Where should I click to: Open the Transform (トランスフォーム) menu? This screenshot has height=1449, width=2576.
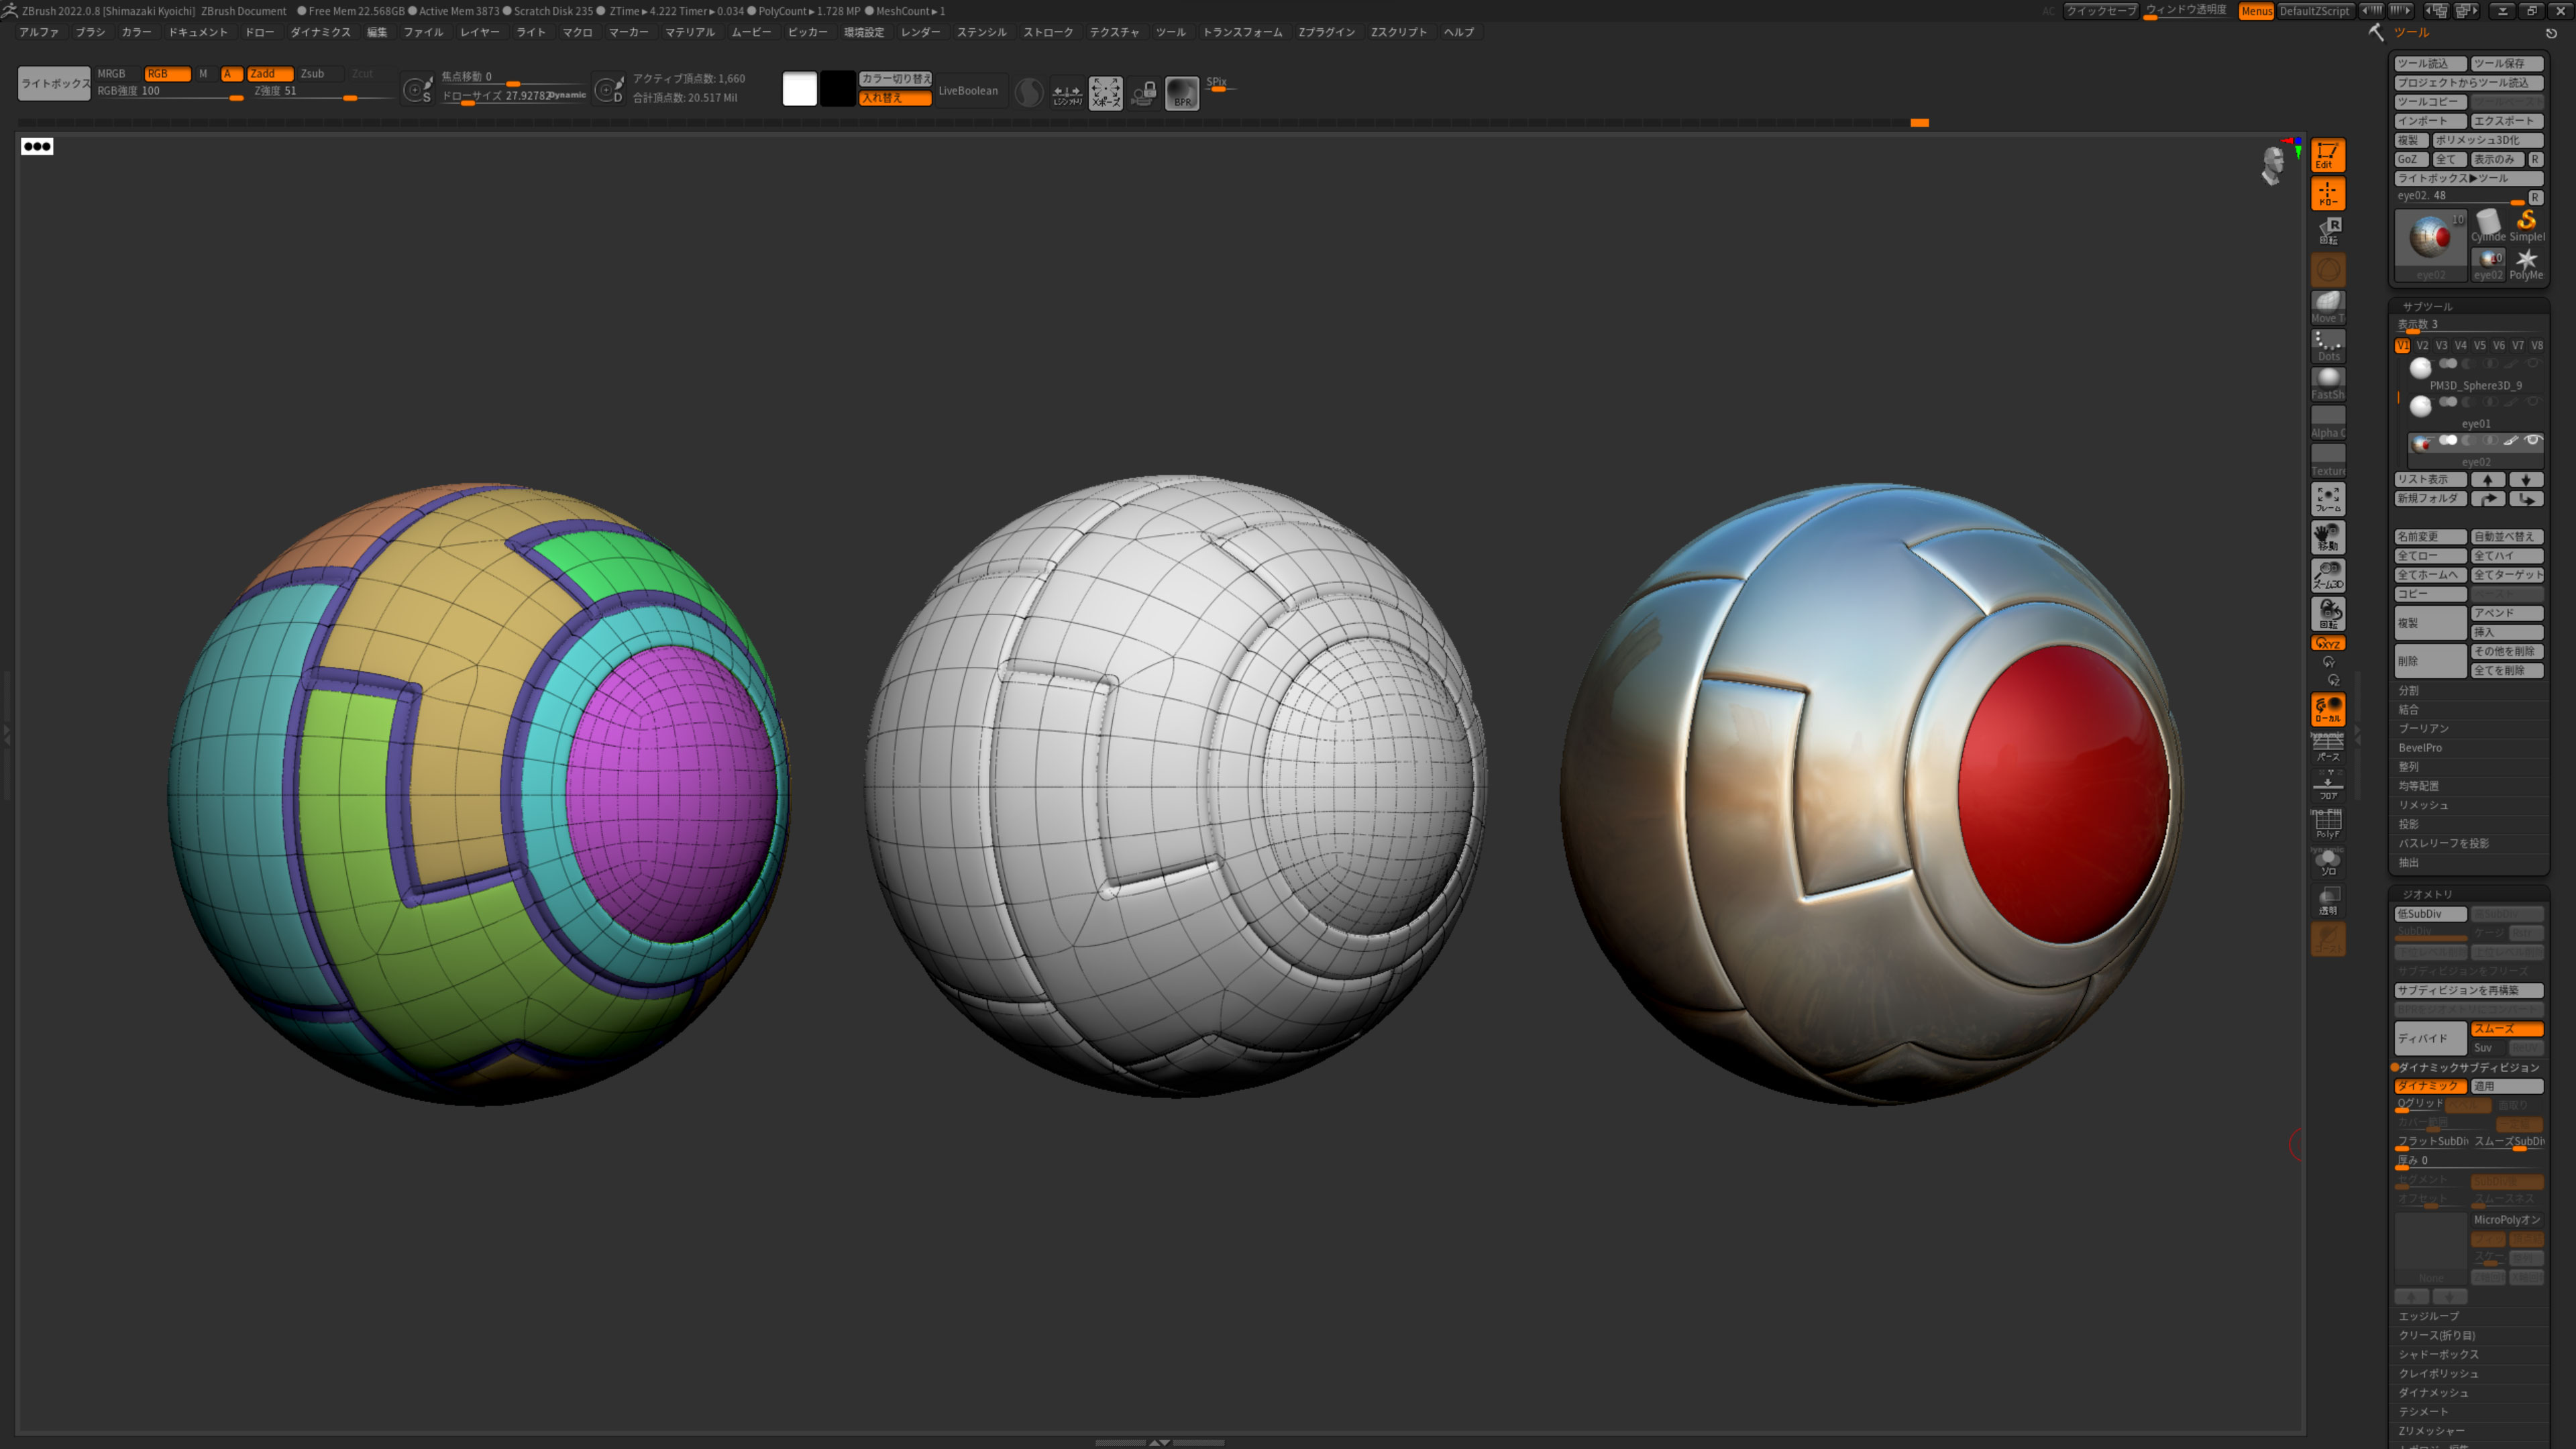(x=1242, y=32)
